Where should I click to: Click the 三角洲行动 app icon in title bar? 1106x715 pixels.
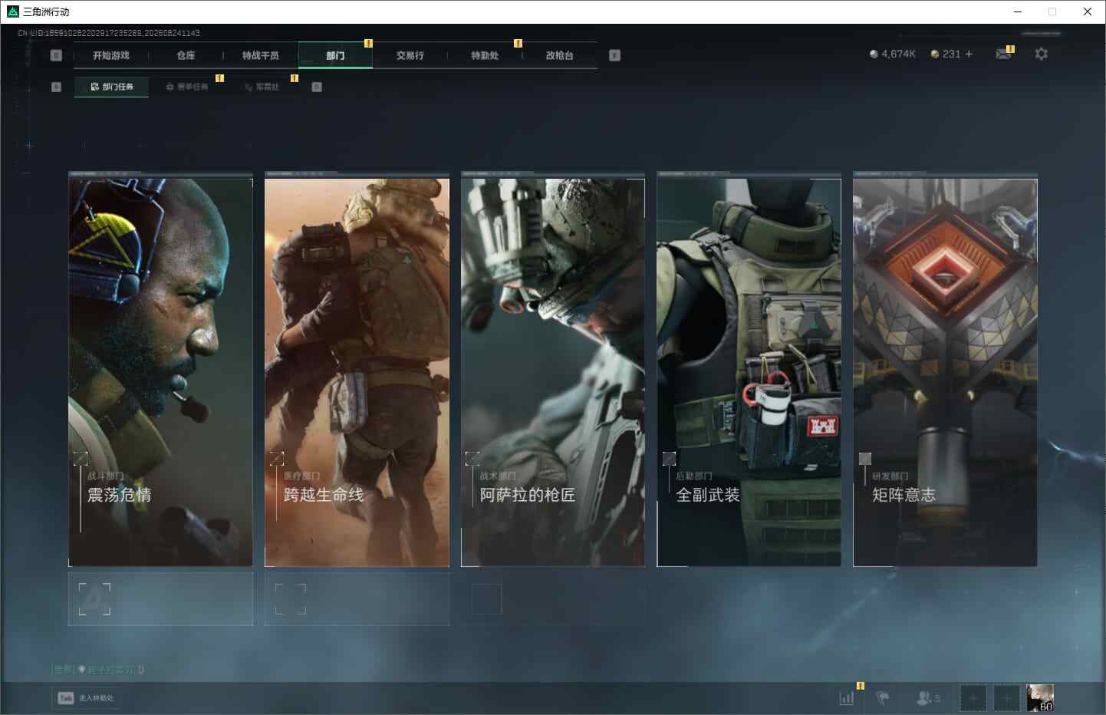12,12
